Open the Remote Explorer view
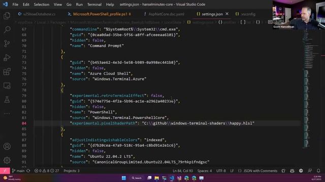325x182 pixels. point(7,85)
